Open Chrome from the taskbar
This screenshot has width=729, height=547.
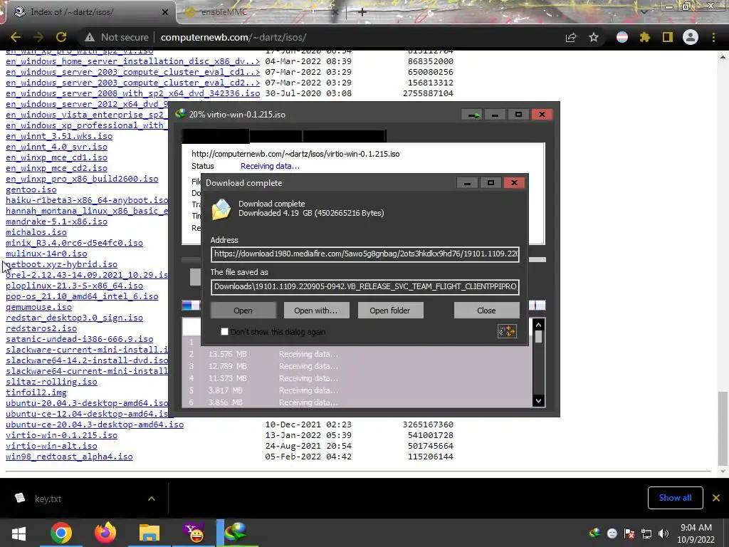pyautogui.click(x=61, y=533)
